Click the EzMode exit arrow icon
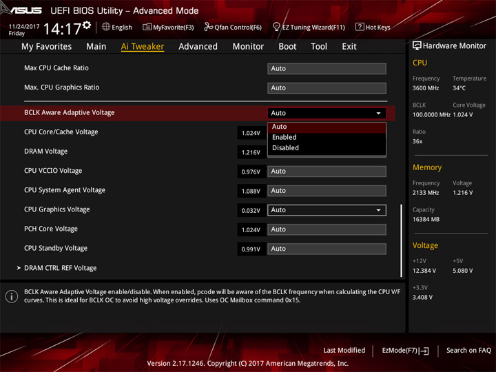 point(424,351)
